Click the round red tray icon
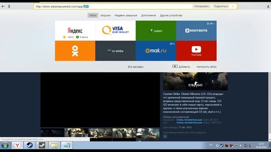This screenshot has width=271, height=152. click(227, 146)
